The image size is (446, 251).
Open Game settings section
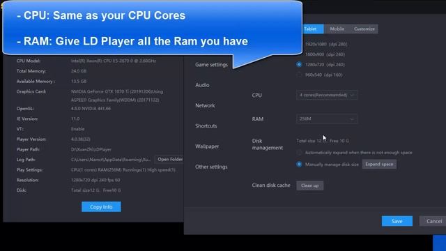tap(211, 65)
